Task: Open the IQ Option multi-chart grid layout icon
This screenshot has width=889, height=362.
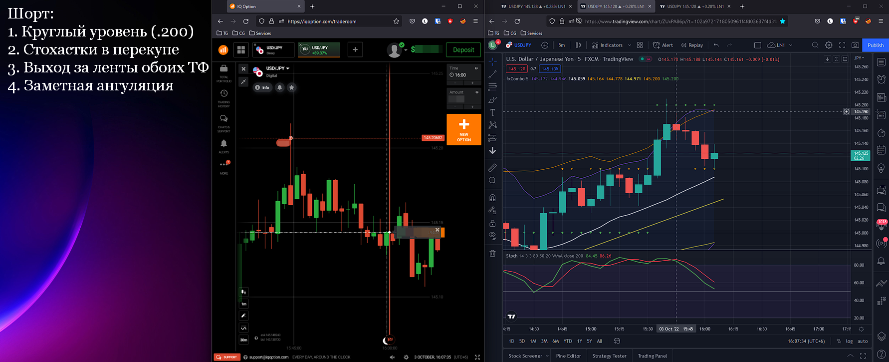Action: point(241,49)
